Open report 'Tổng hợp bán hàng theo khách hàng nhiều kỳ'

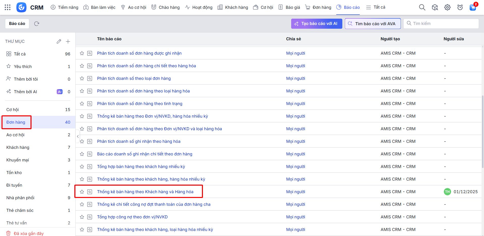point(141,166)
